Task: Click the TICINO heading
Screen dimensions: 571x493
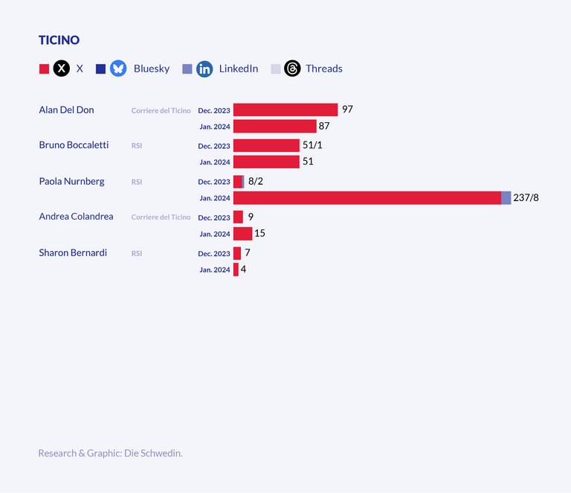Action: coord(59,40)
